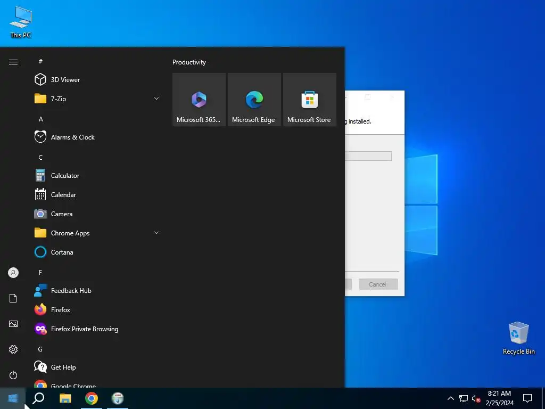Screen dimensions: 545x409
Task: Switch to Google Chrome on the taskbar
Action: [x=92, y=398]
